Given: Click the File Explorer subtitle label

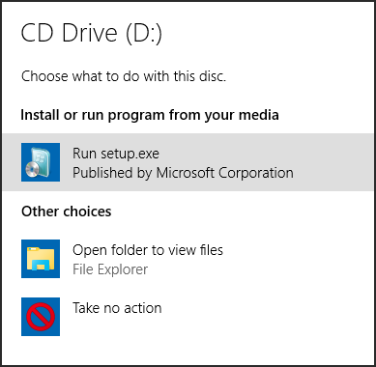Looking at the screenshot, I should pos(110,269).
